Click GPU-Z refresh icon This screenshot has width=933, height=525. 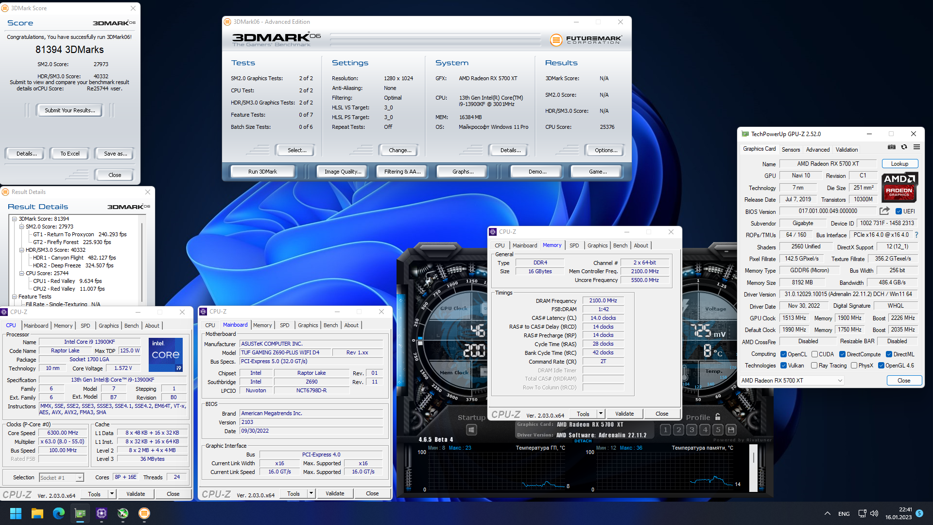coord(904,147)
